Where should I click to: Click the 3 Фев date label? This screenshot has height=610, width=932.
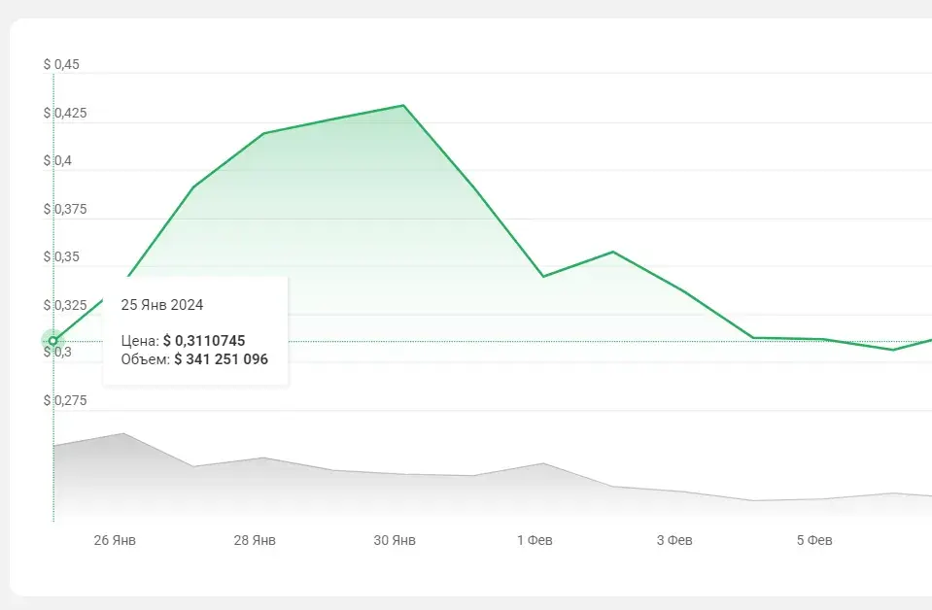coord(674,540)
